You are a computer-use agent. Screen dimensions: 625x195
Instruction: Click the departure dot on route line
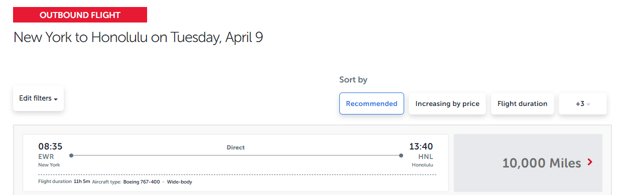(x=71, y=155)
